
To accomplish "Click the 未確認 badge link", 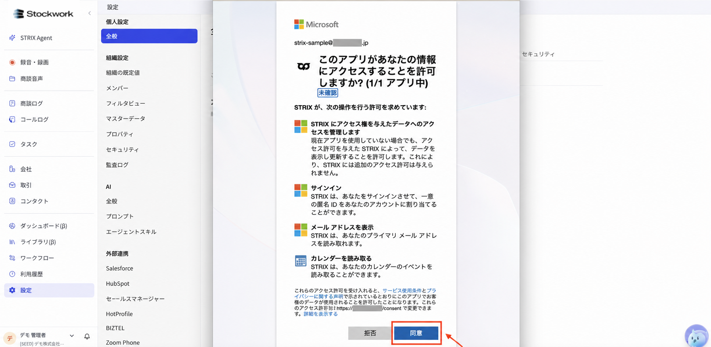I will [x=328, y=93].
